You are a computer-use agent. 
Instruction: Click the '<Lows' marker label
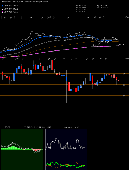(x=127, y=58)
